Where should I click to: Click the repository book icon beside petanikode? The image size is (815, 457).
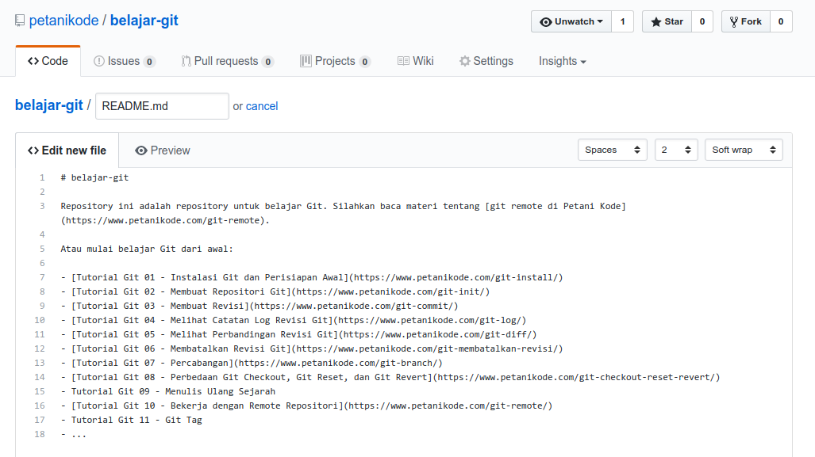click(x=20, y=20)
